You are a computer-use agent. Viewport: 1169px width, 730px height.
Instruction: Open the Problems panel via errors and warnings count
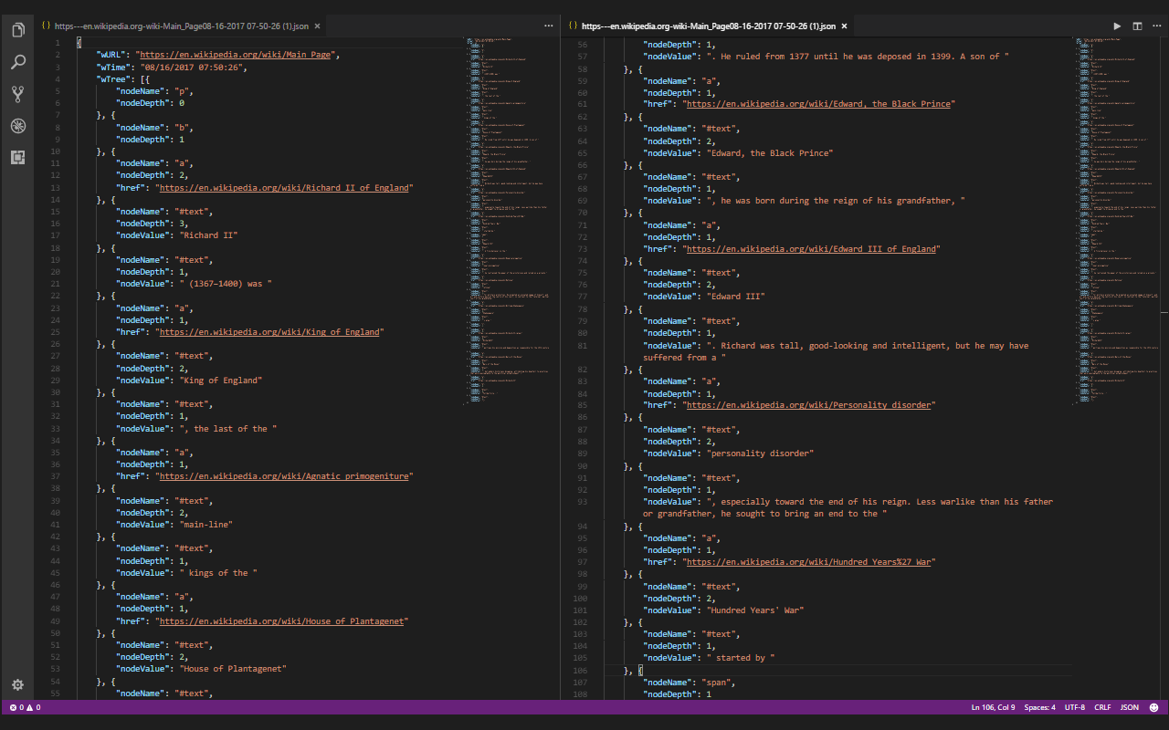coord(25,707)
